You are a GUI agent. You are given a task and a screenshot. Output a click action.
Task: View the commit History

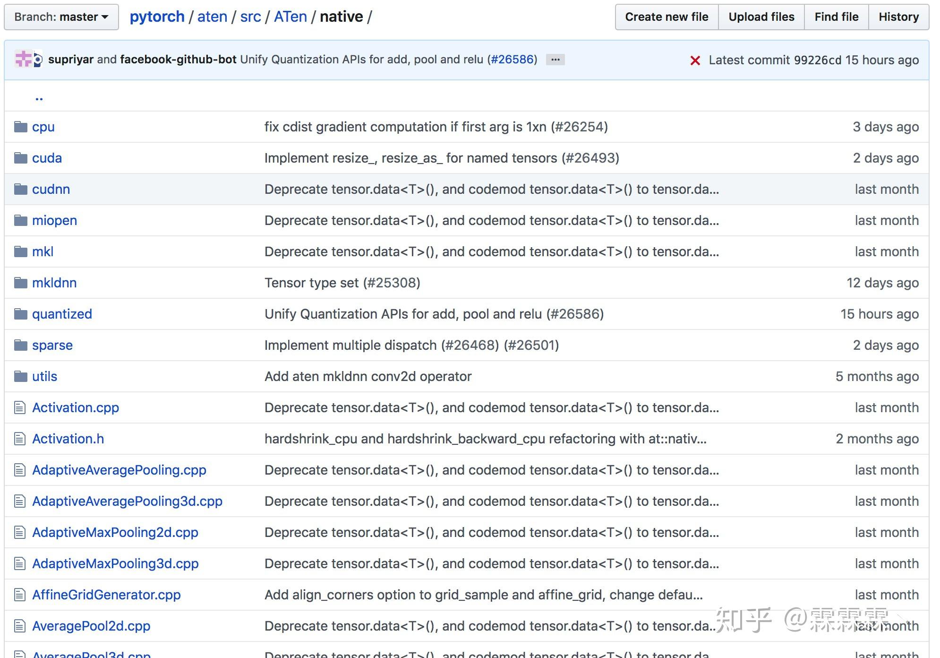point(898,17)
